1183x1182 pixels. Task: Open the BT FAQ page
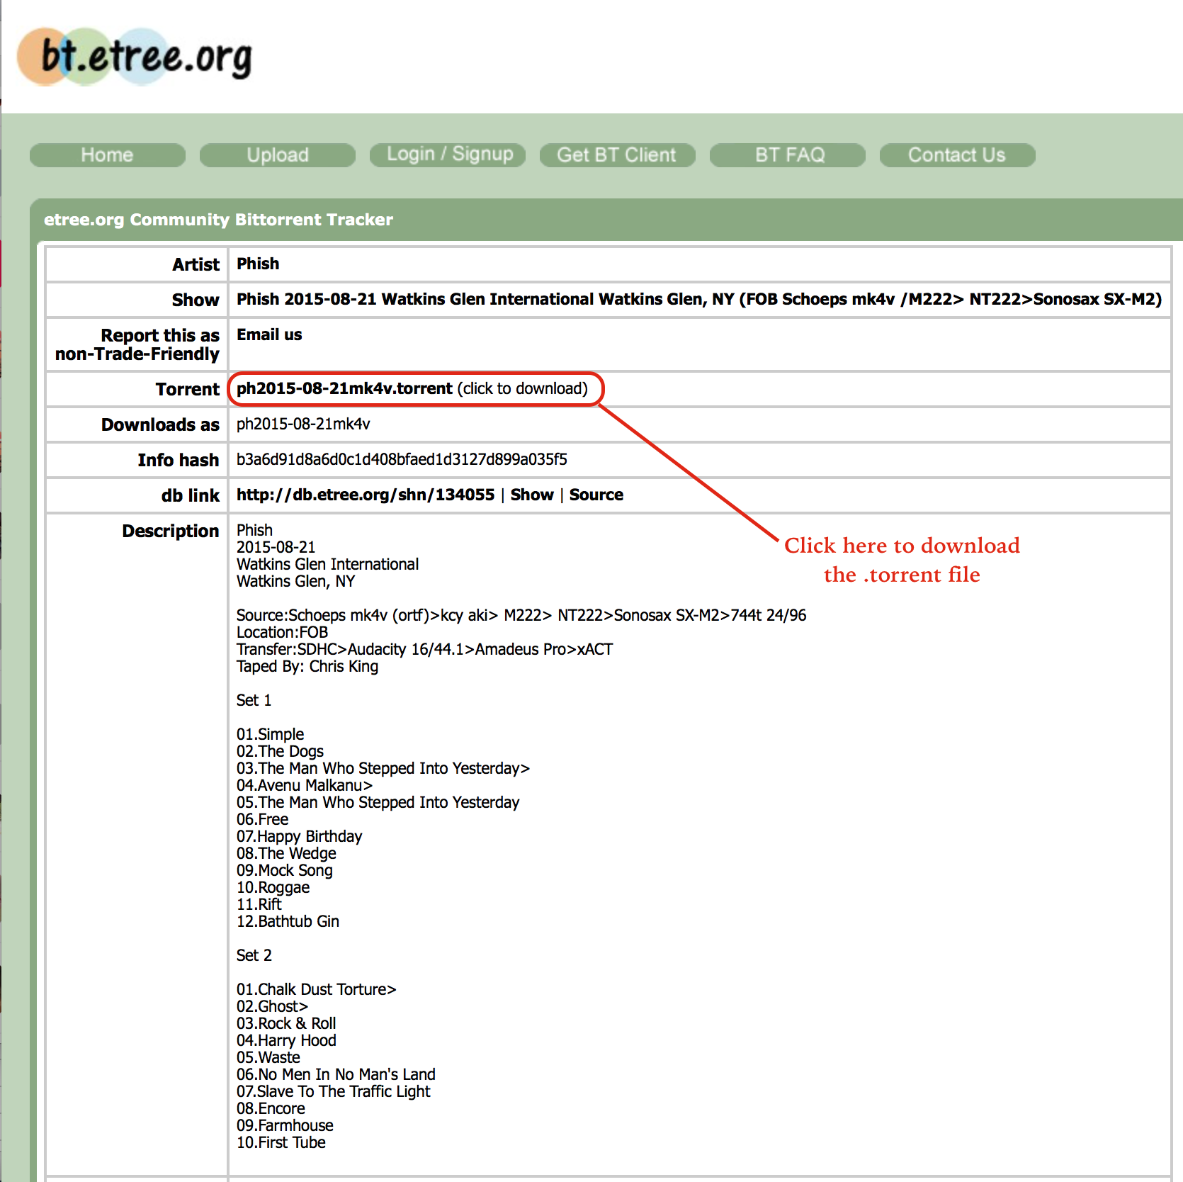tap(789, 155)
